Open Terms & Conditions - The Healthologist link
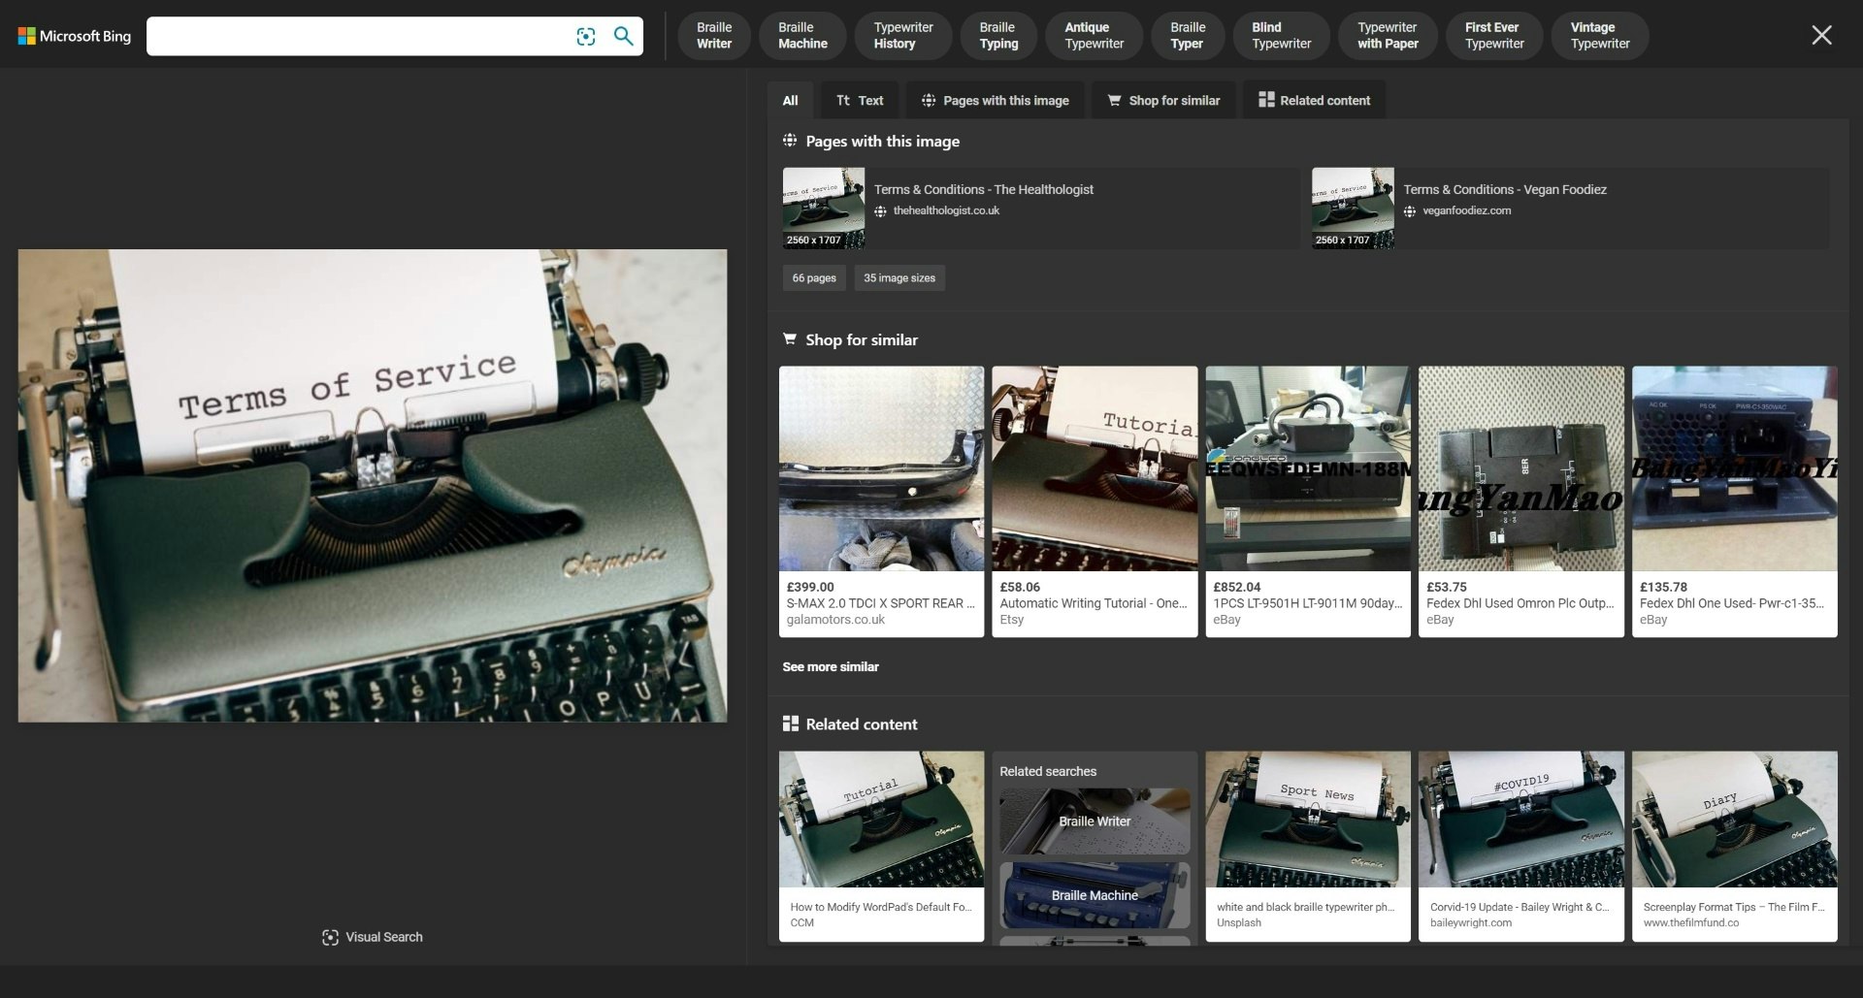Screen dimensions: 1863x998 [x=983, y=190]
